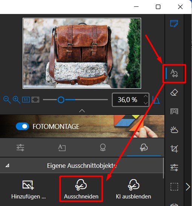The width and height of the screenshot is (192, 206).
Task: Click the Ausschneiden button
Action: [x=81, y=189]
